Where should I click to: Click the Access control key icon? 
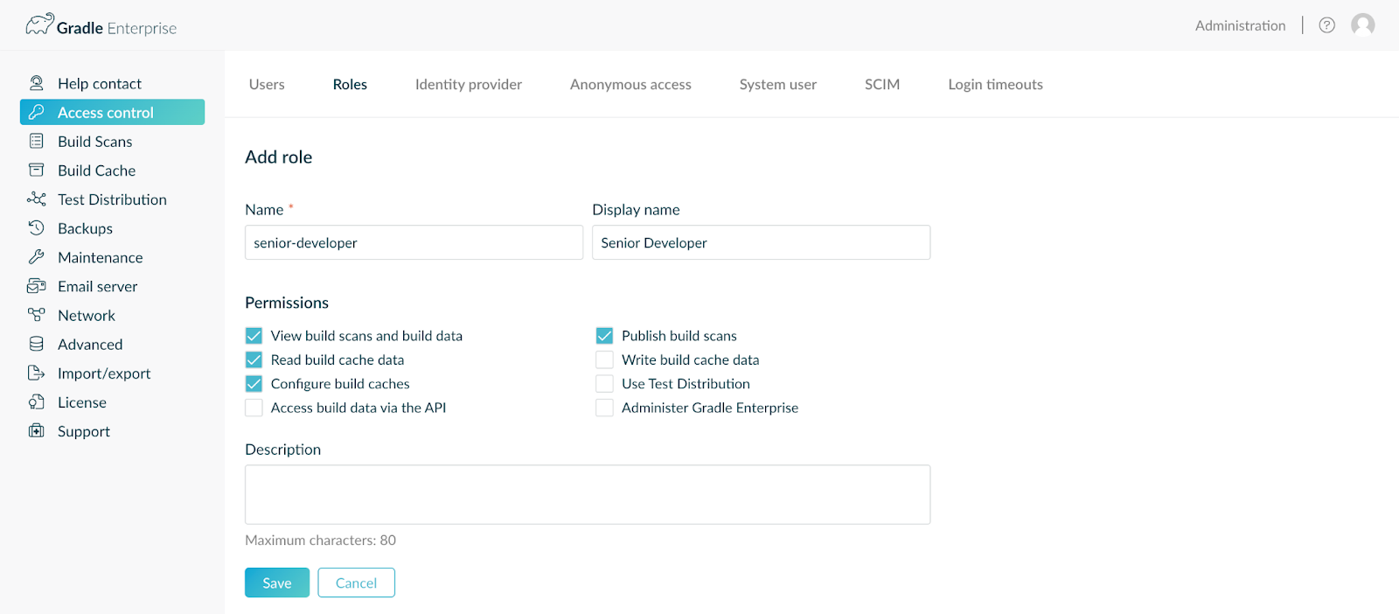[x=37, y=112]
